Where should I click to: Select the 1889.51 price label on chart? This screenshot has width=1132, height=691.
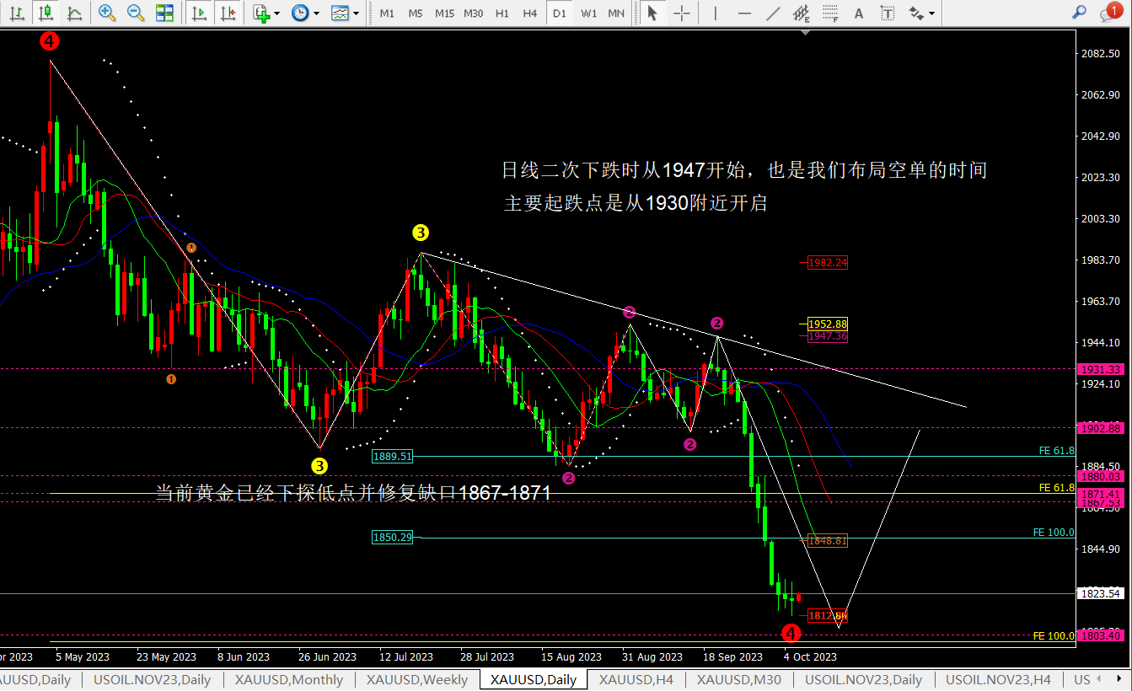392,457
